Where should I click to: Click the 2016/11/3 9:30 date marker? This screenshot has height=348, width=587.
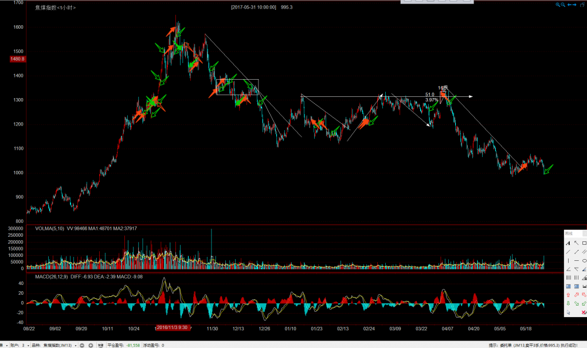point(173,329)
